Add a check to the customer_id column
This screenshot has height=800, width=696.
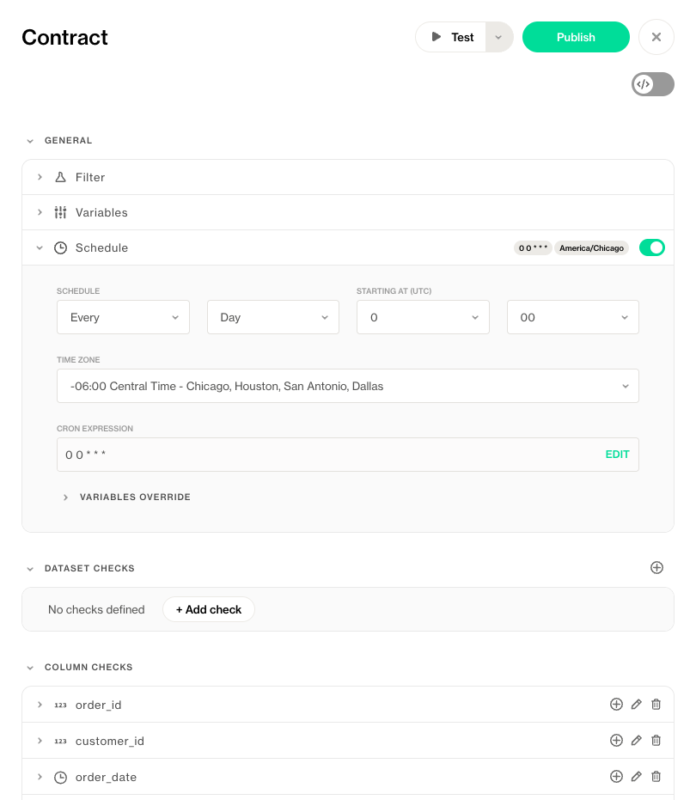tap(616, 741)
